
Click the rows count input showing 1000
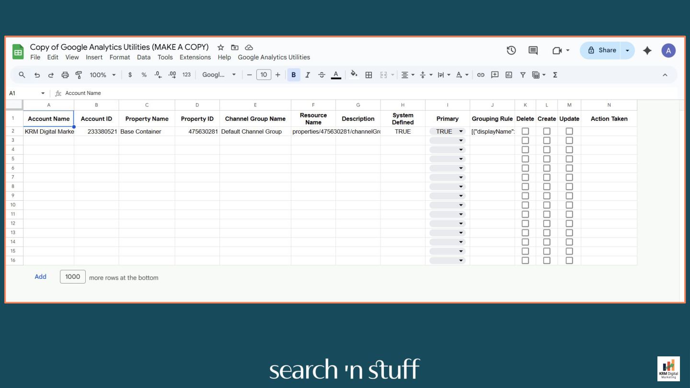pos(73,276)
